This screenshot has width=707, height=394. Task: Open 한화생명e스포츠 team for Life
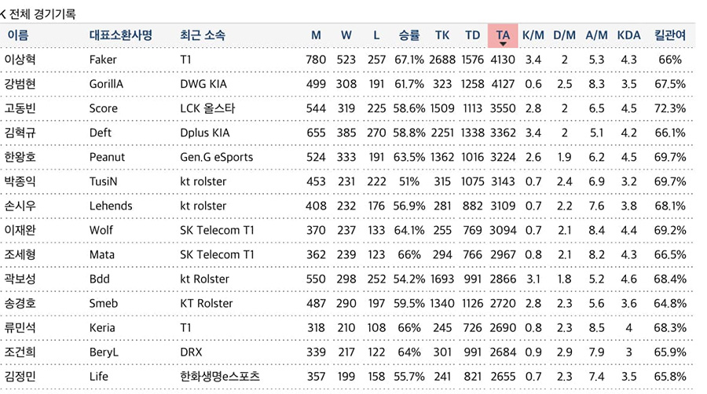click(x=220, y=377)
